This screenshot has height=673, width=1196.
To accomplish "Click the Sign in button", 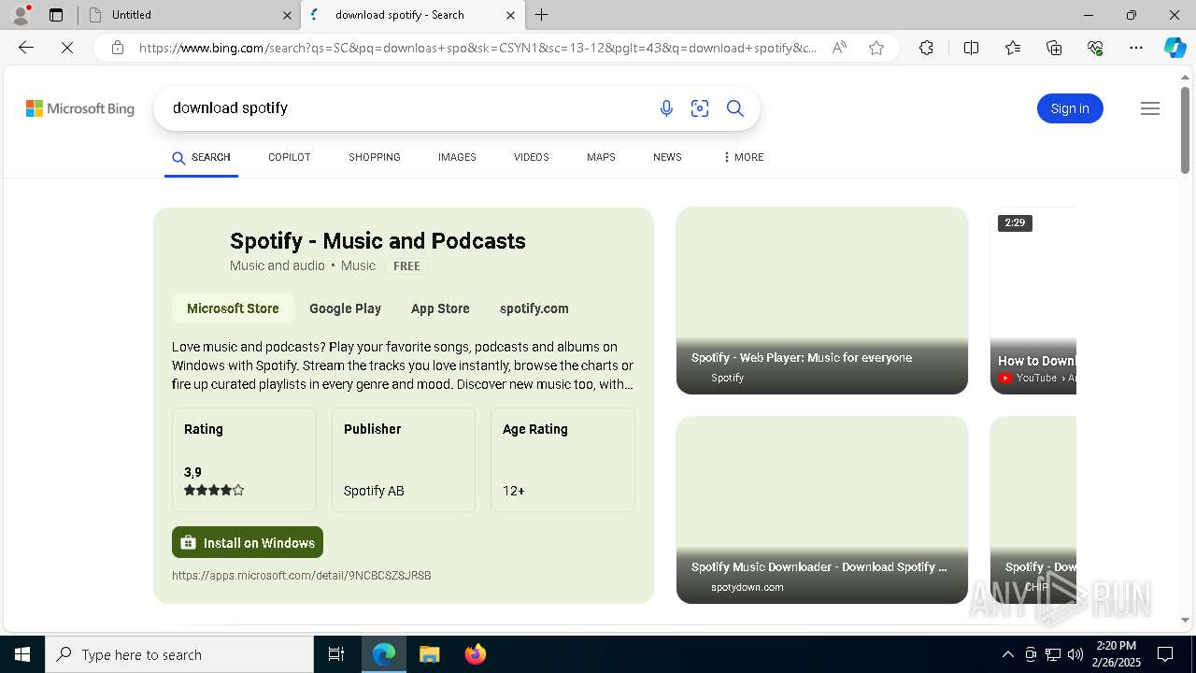I will click(1070, 108).
